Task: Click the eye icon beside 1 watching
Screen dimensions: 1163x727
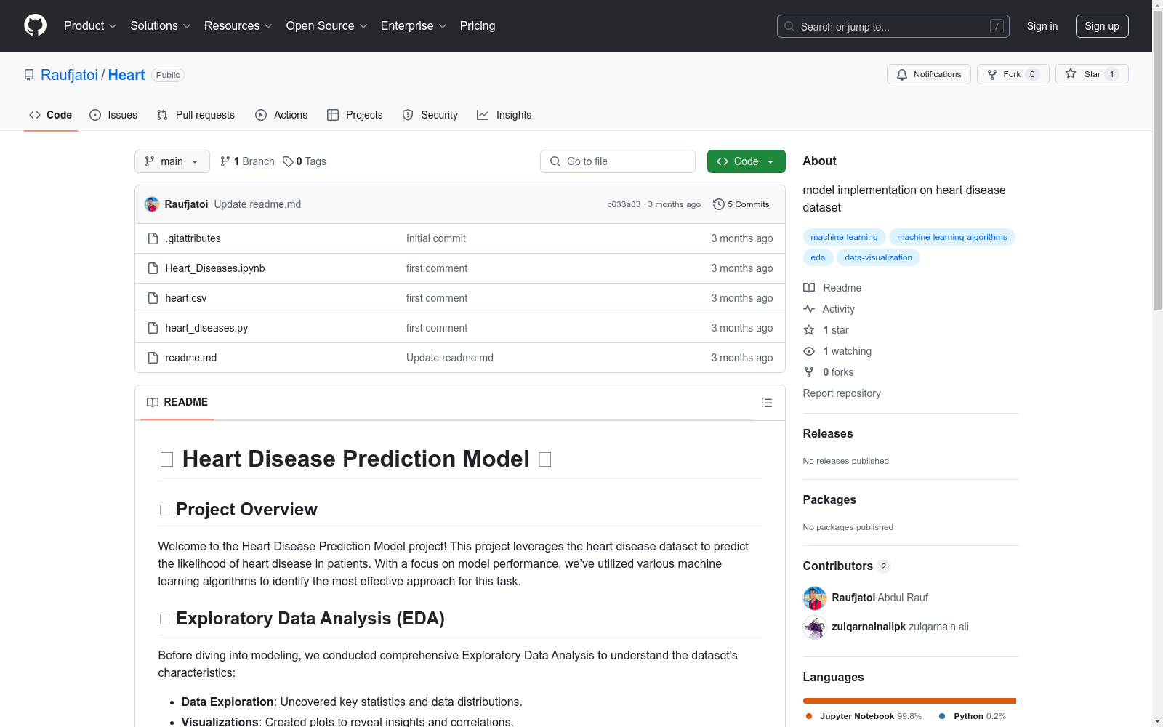Action: coord(809,351)
